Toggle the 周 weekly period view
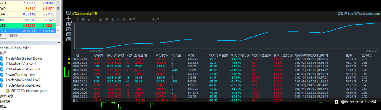 coord(89,20)
